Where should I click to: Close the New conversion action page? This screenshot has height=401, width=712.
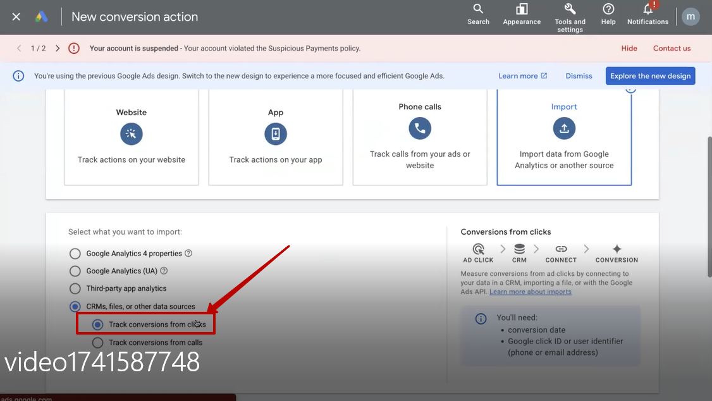point(16,17)
